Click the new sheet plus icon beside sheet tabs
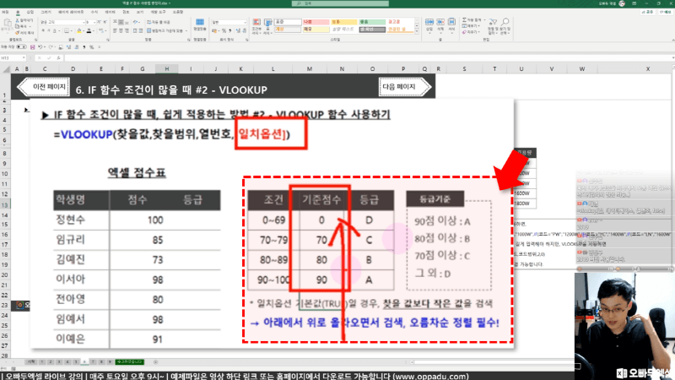The image size is (675, 380). coord(155,362)
